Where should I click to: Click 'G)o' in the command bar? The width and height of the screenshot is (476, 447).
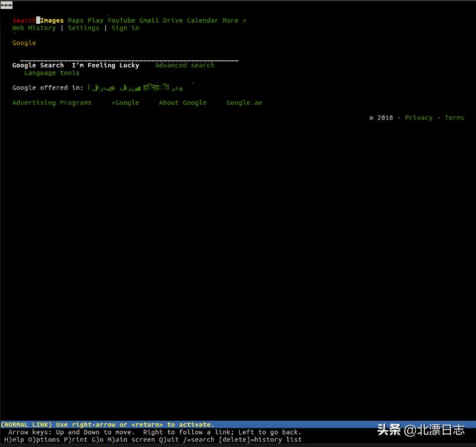tap(98, 440)
